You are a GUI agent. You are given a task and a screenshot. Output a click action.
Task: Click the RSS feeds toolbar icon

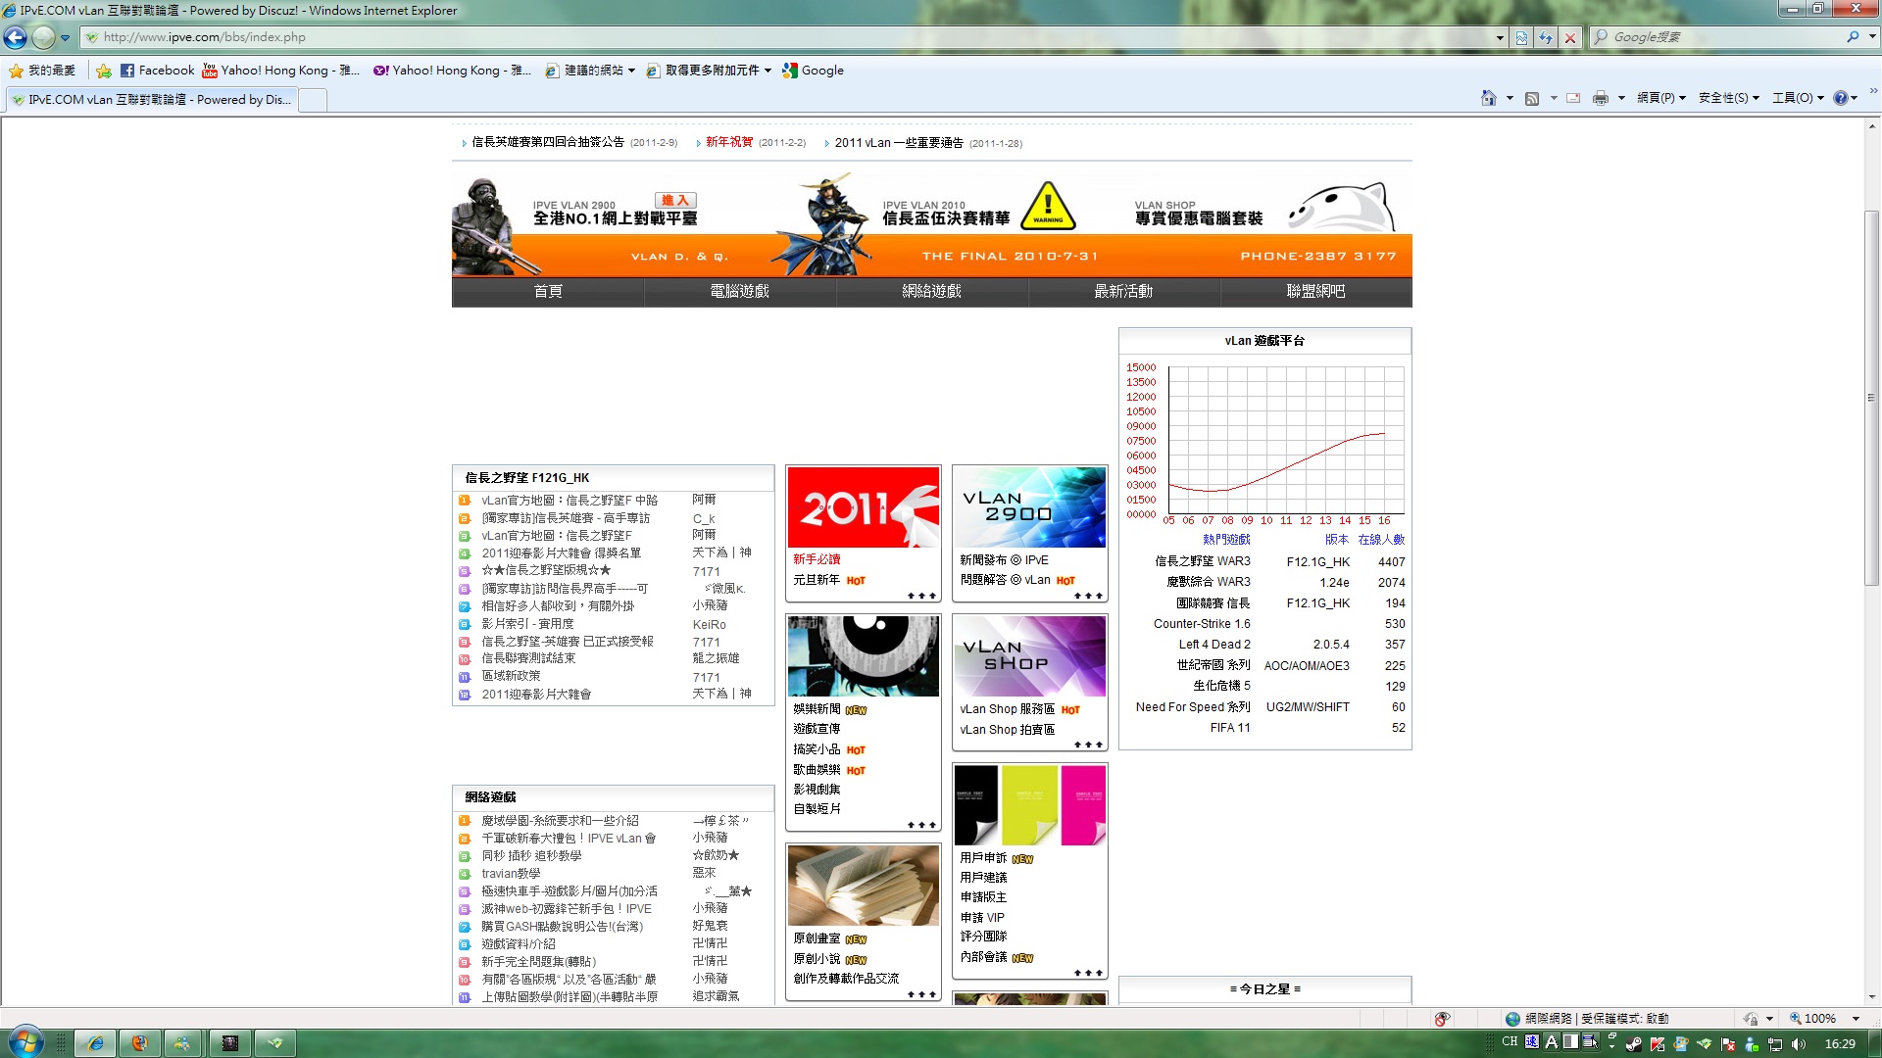click(1532, 98)
